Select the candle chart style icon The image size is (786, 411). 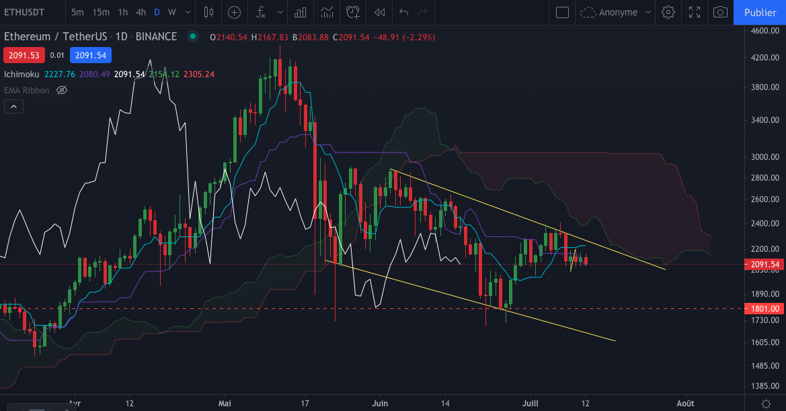coord(208,12)
